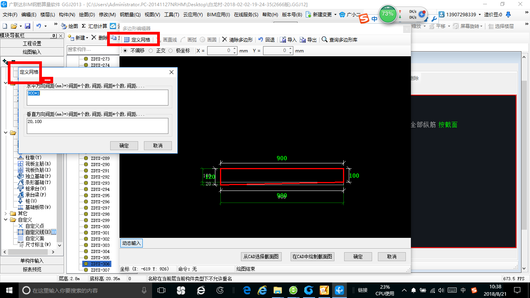The width and height of the screenshot is (530, 298).
Task: Open Windows Start menu
Action: (9, 290)
